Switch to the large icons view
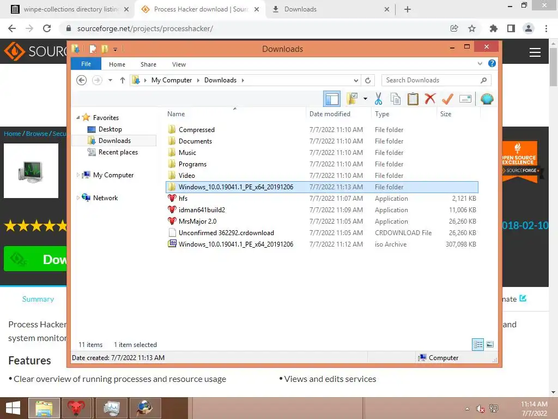 pyautogui.click(x=490, y=344)
